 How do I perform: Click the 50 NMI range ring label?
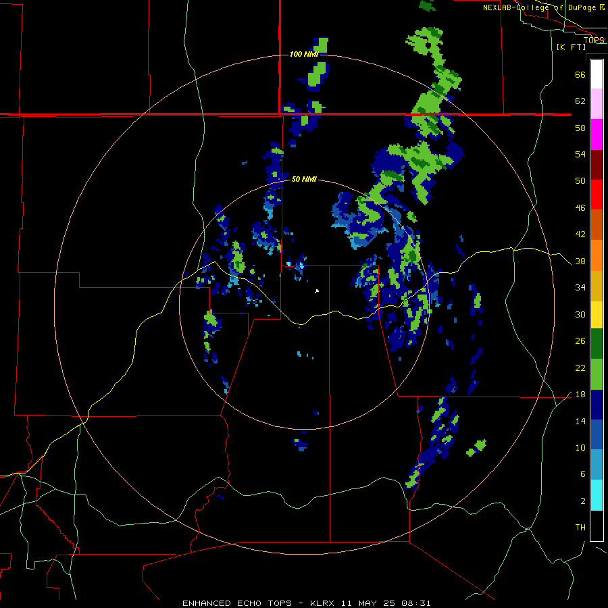tap(304, 179)
